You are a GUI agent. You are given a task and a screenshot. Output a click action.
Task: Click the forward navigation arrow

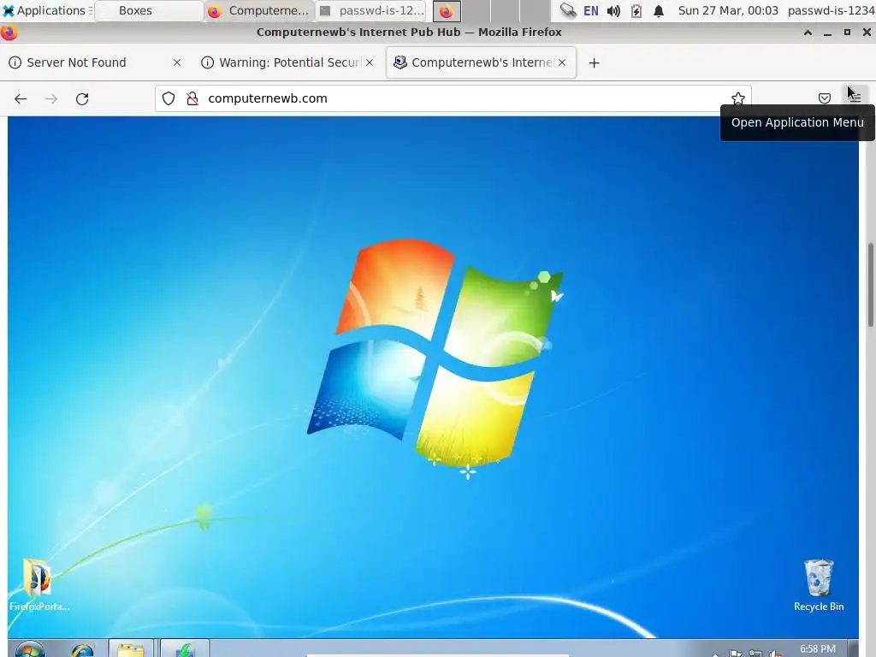click(x=51, y=99)
